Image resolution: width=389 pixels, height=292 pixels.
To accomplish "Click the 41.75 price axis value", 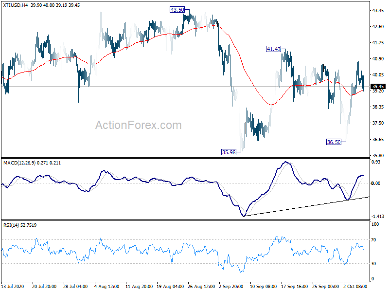I will coord(378,43).
